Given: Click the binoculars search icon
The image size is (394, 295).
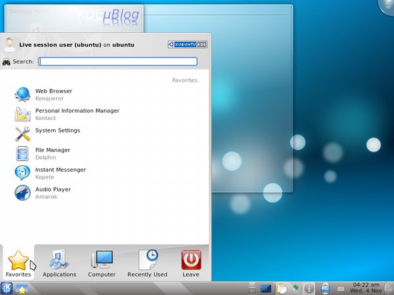Looking at the screenshot, I should [7, 62].
